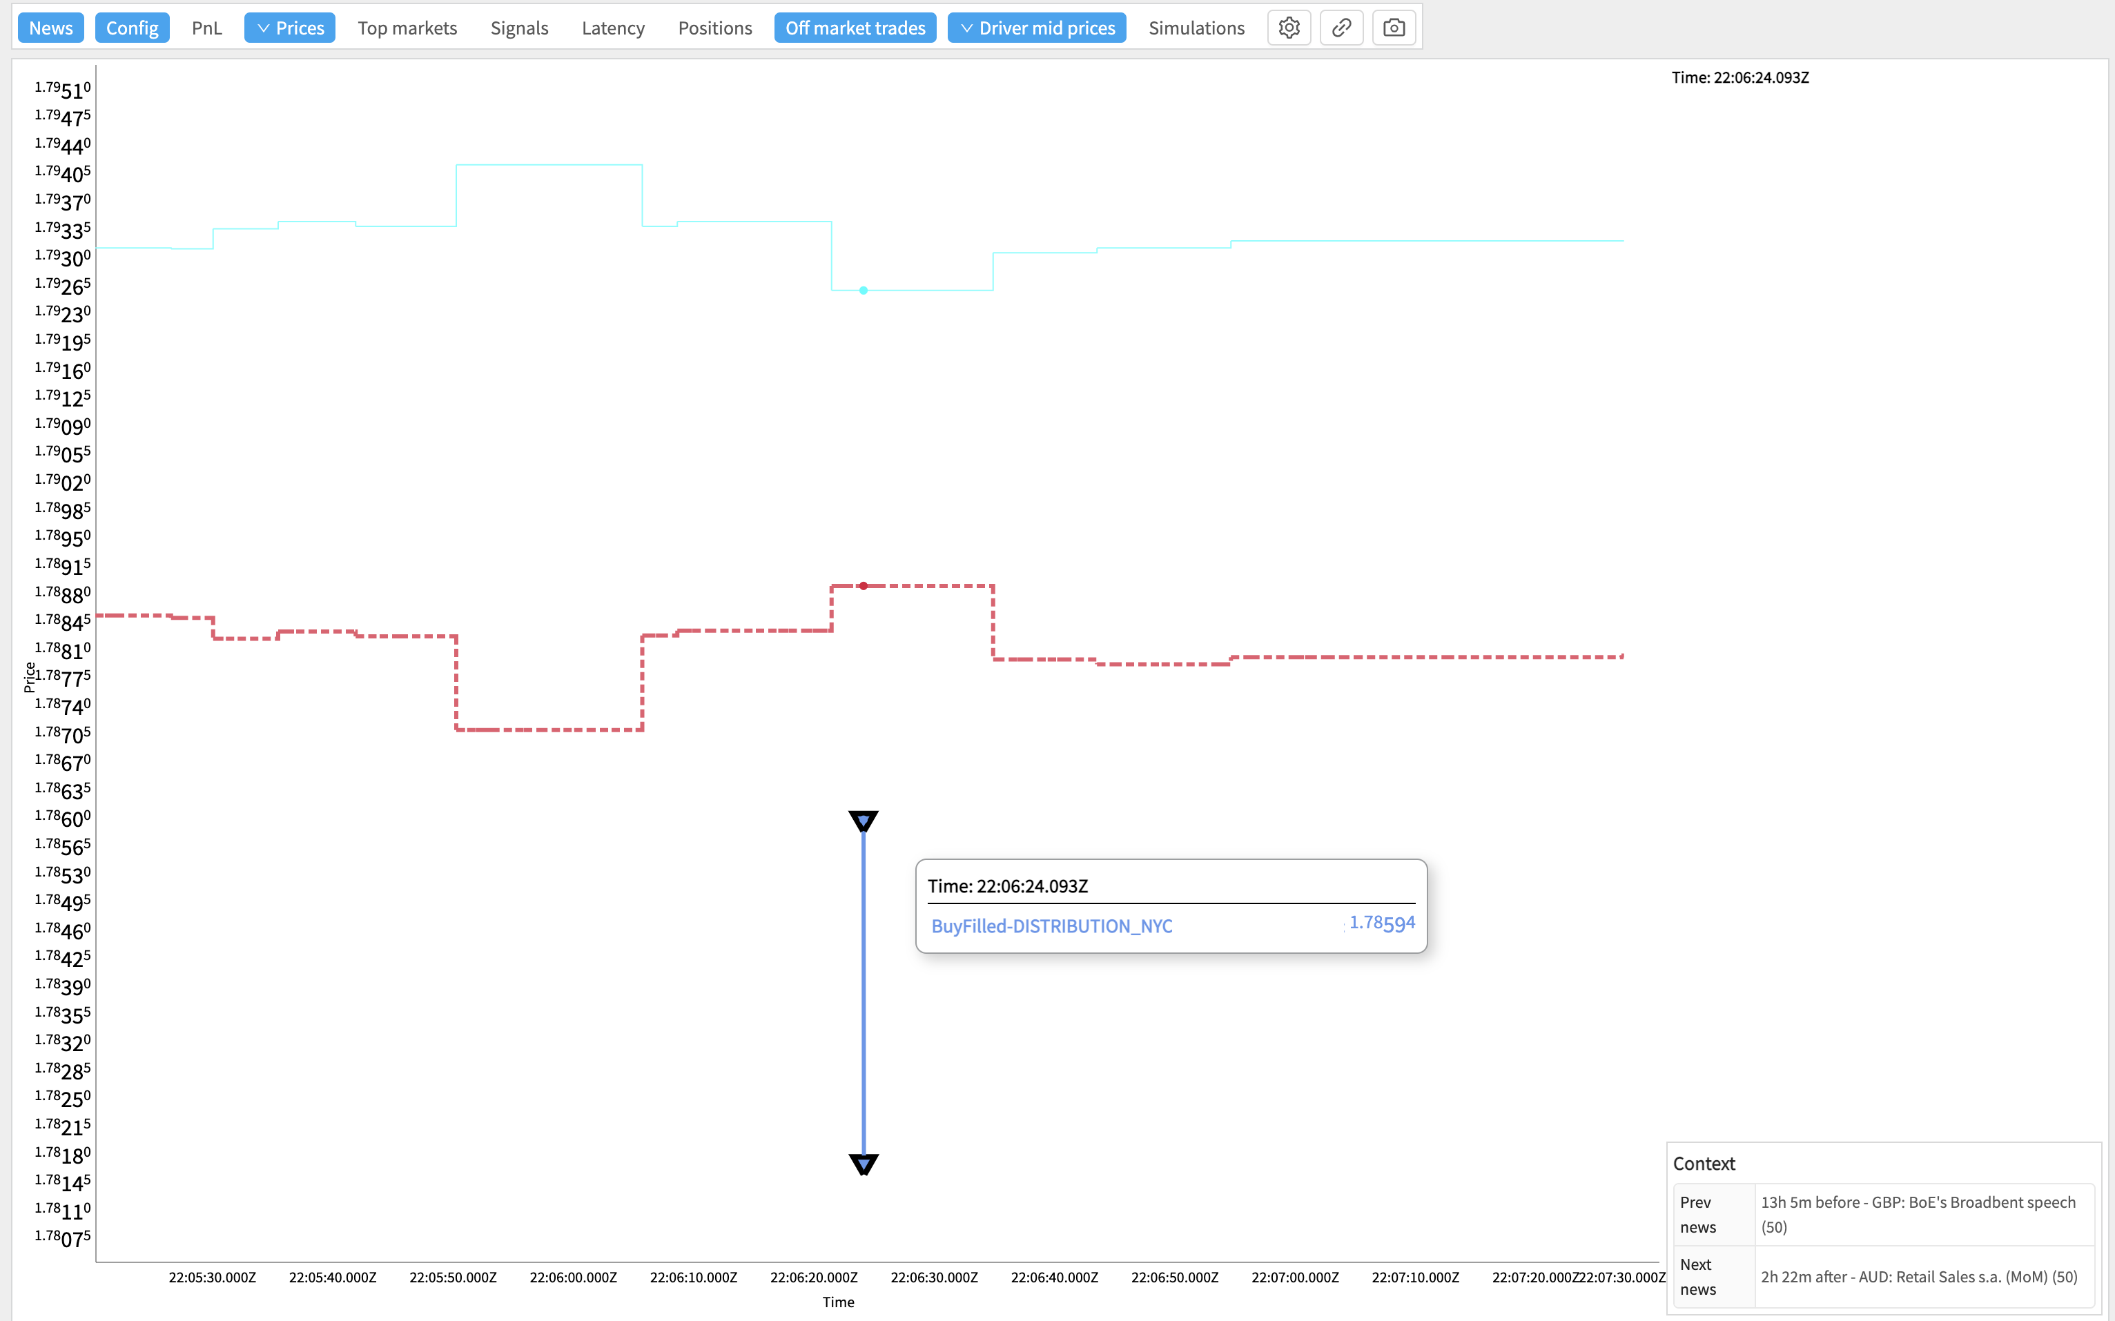2115x1321 pixels.
Task: Toggle the Config panel button
Action: click(x=132, y=28)
